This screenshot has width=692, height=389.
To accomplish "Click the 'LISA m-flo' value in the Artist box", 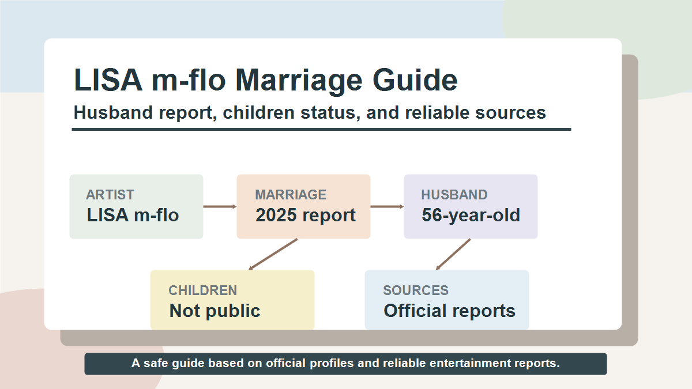I will [x=133, y=216].
